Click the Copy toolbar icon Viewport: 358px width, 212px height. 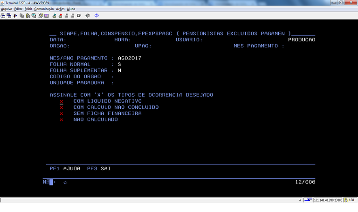[22, 16]
